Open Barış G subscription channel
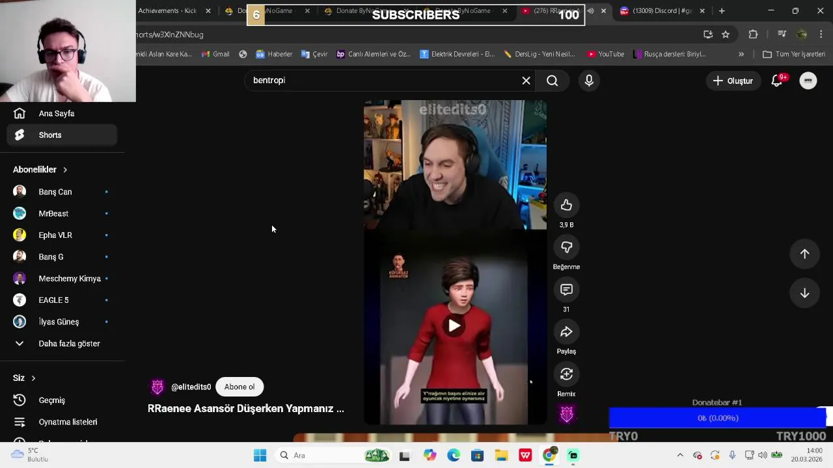The image size is (833, 468). [62, 257]
